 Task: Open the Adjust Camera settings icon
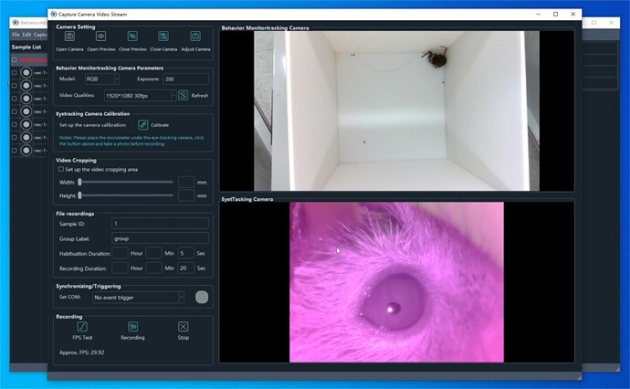point(195,37)
